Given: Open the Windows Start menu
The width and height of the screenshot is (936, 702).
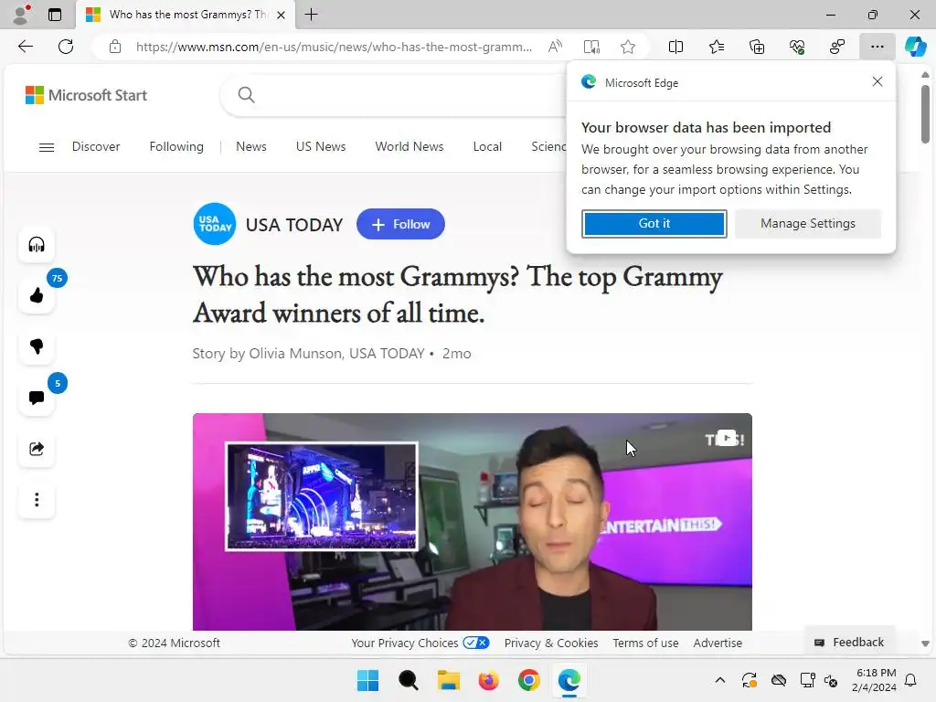Looking at the screenshot, I should click(367, 680).
